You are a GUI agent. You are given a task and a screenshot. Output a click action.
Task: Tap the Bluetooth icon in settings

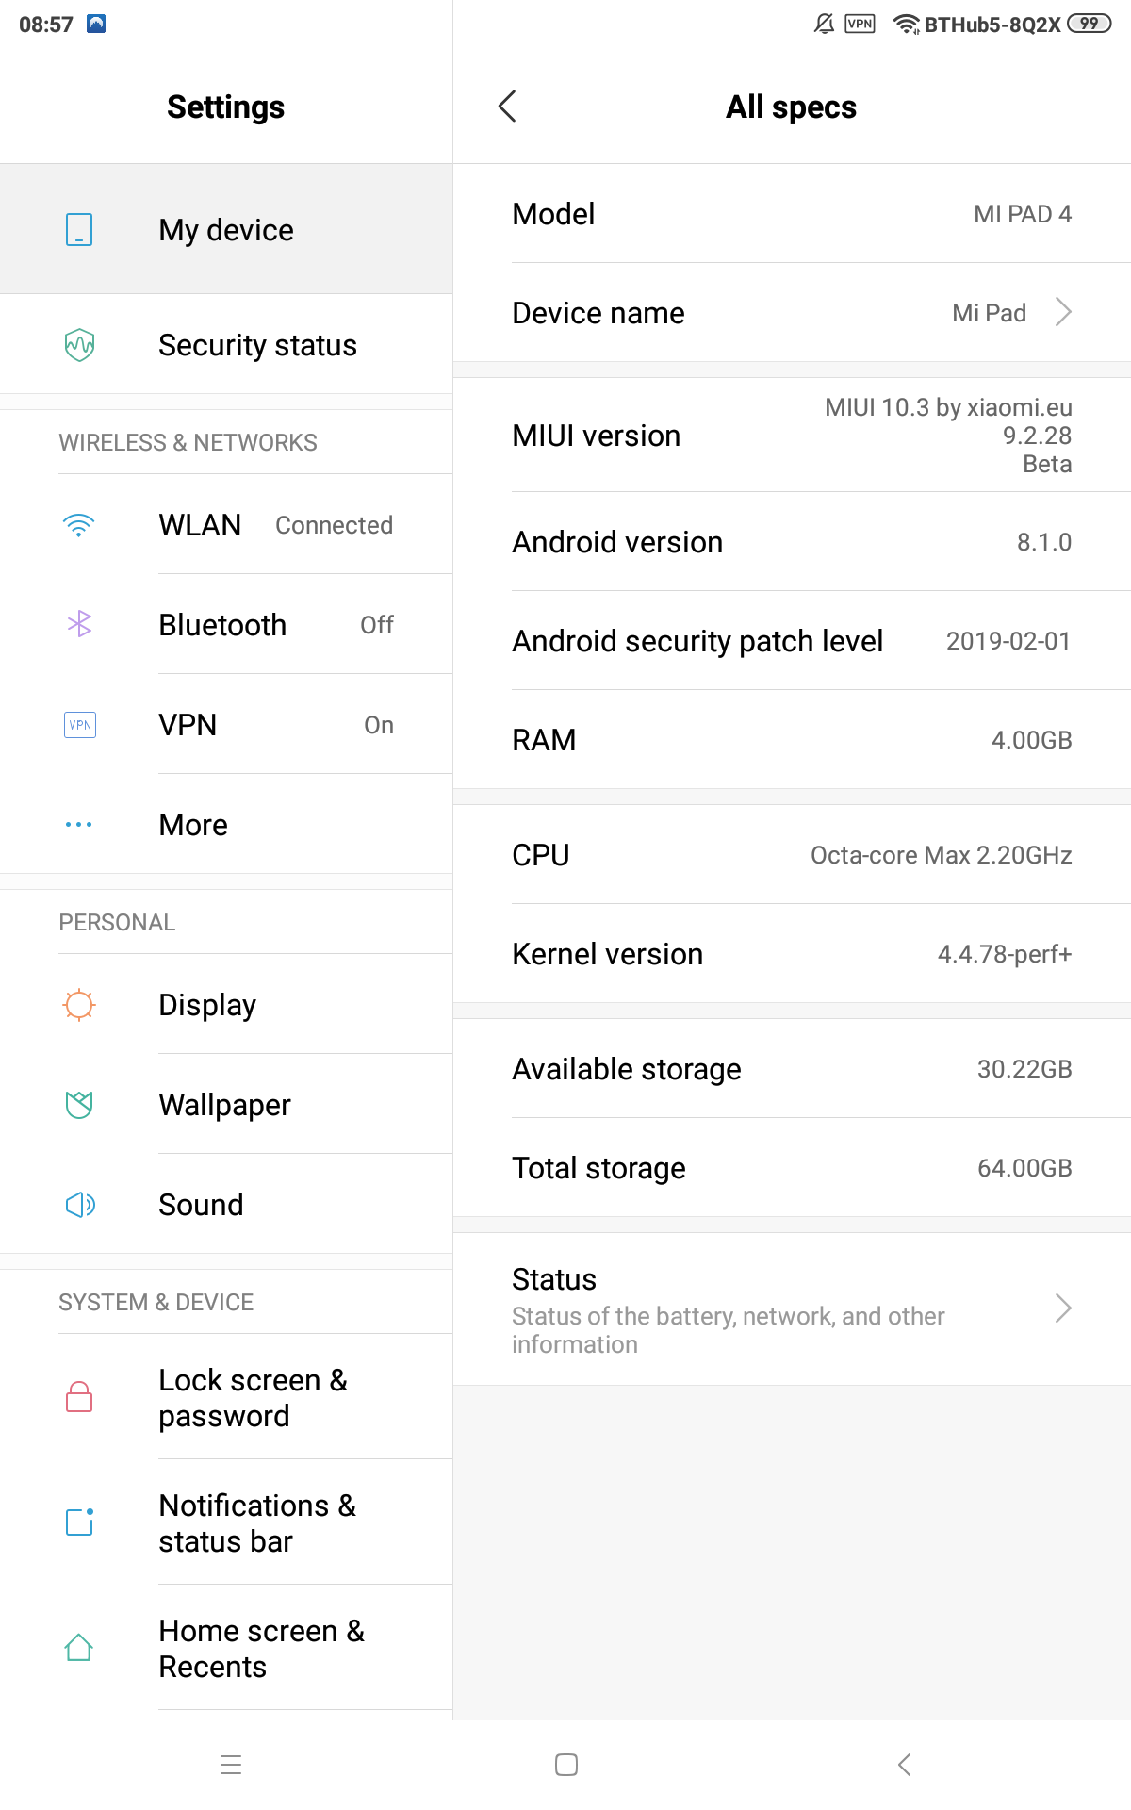point(79,624)
